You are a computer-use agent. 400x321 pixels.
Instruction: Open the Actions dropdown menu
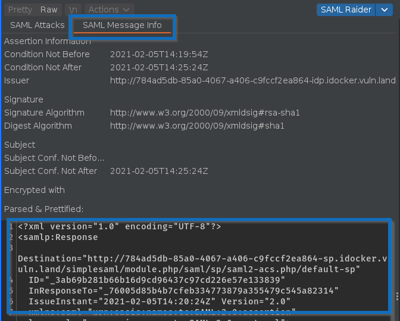tap(109, 10)
